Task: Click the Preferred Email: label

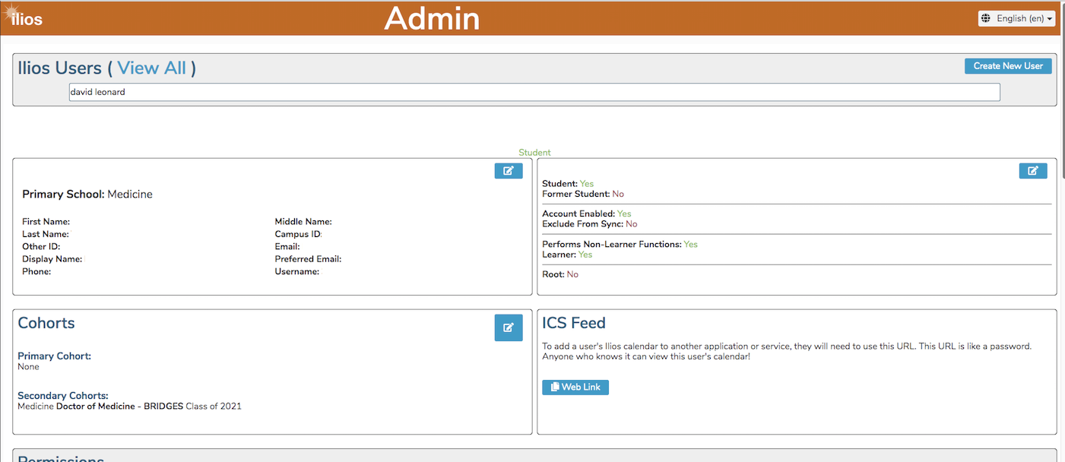Action: (x=309, y=259)
